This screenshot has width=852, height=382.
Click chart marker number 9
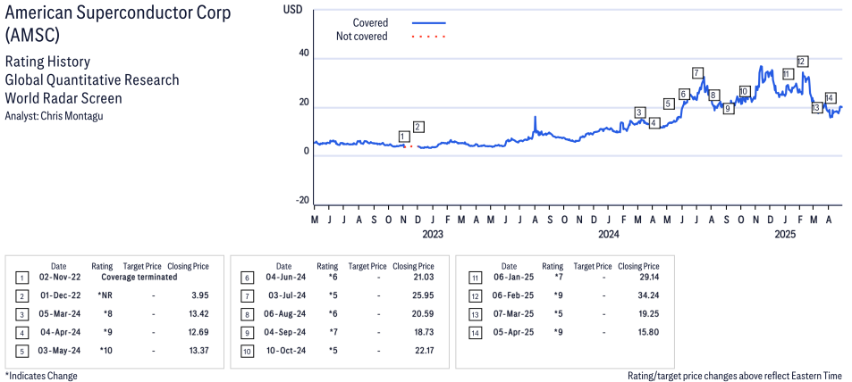[729, 109]
